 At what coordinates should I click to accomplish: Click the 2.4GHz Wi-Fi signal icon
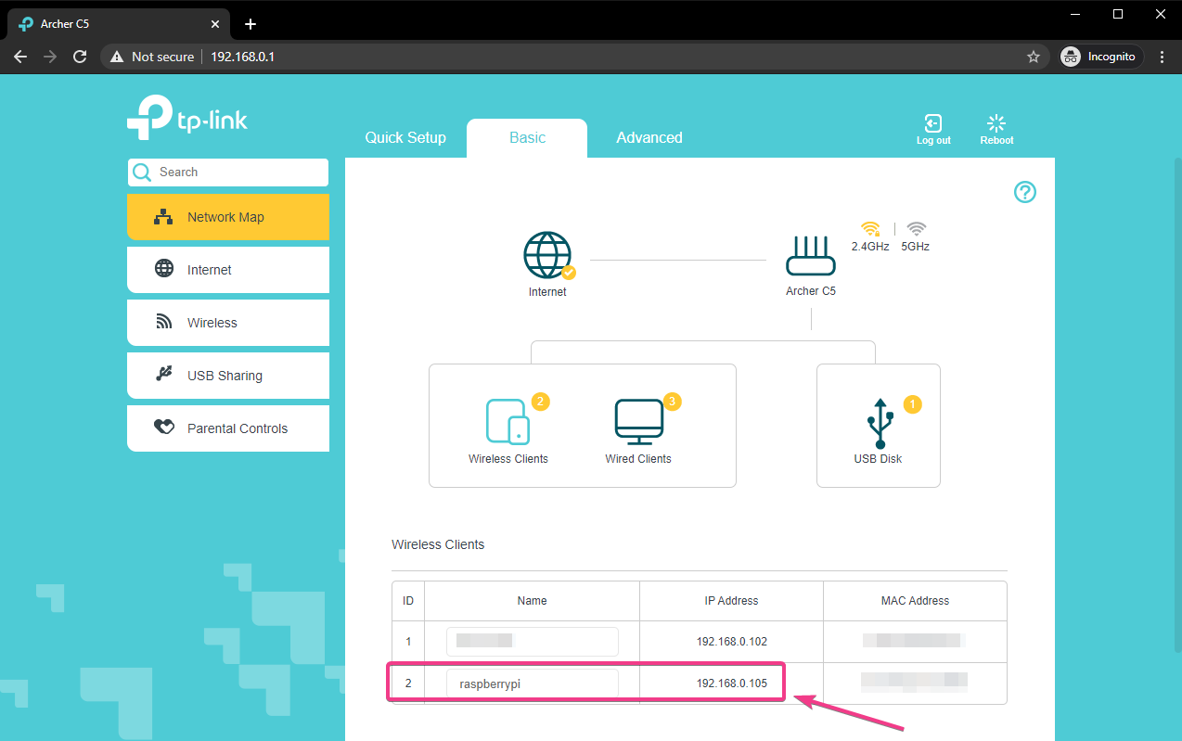coord(869,228)
